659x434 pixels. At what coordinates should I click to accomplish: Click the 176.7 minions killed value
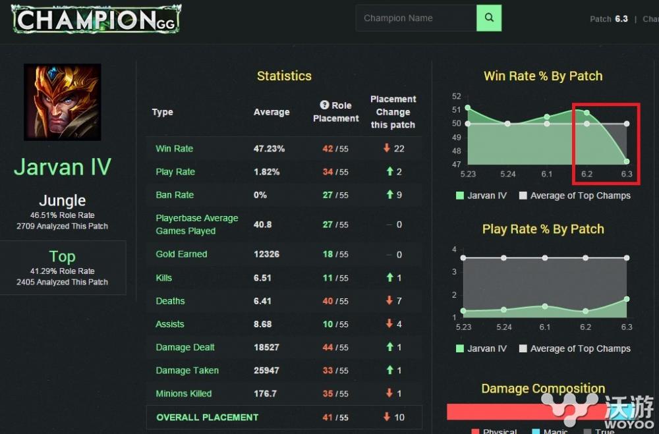point(265,394)
